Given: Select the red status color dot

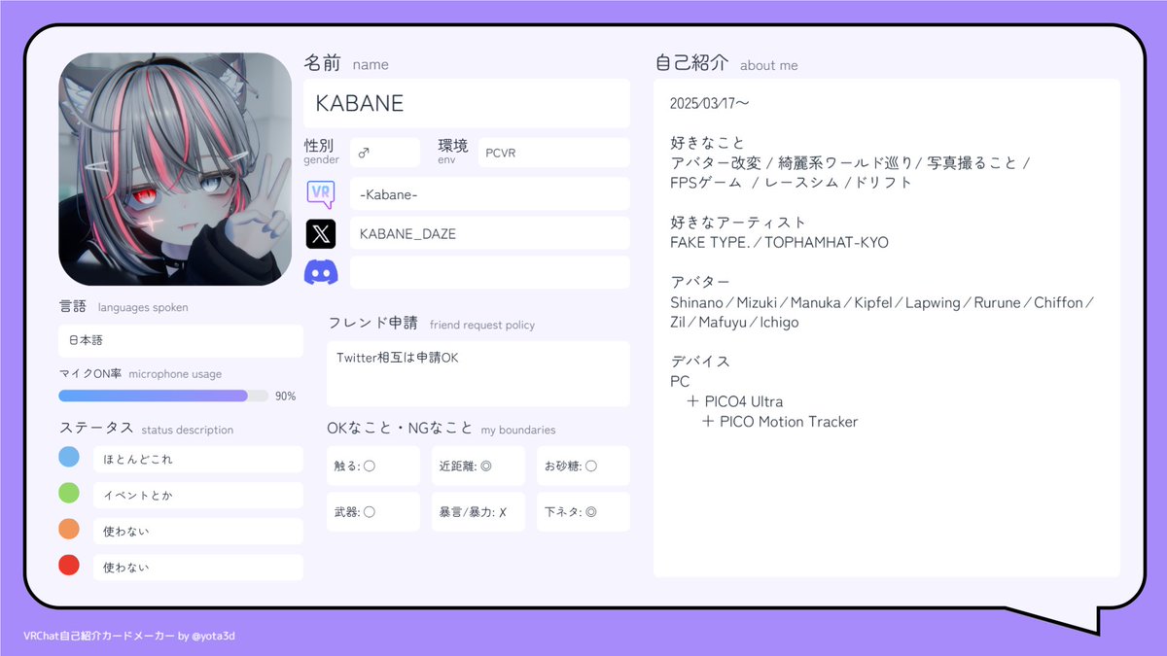Looking at the screenshot, I should click(x=69, y=566).
